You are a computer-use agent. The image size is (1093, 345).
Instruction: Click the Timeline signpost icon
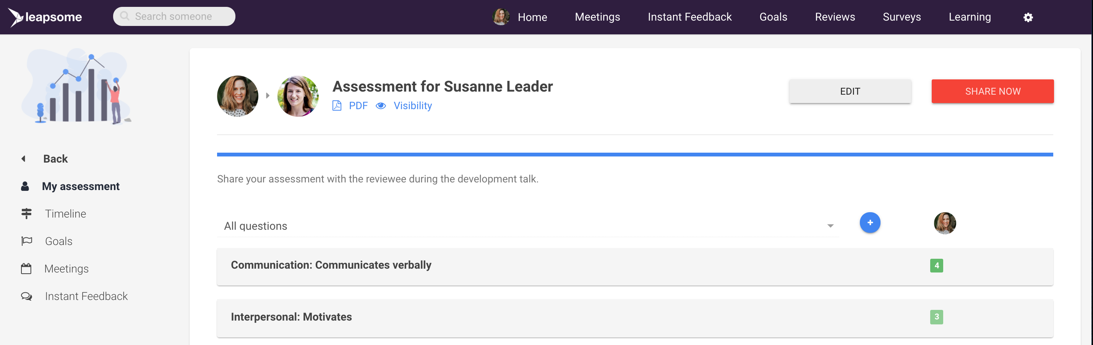click(x=26, y=213)
